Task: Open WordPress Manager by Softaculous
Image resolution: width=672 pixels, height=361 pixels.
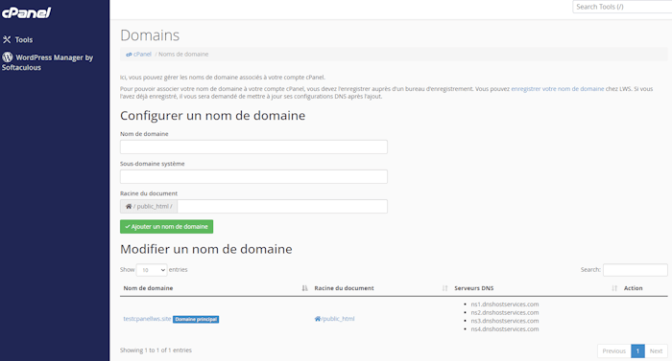Action: coord(47,62)
